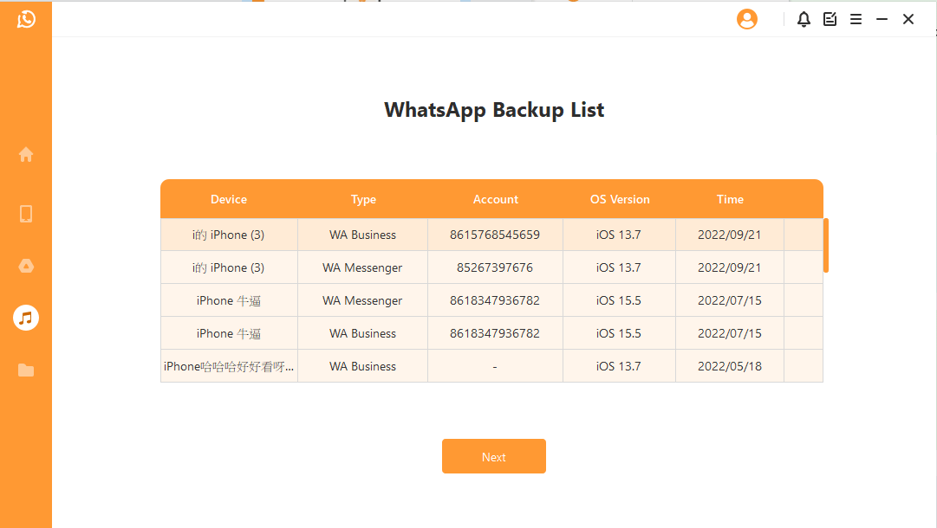The image size is (937, 528).
Task: Open the user account profile
Action: coord(746,19)
